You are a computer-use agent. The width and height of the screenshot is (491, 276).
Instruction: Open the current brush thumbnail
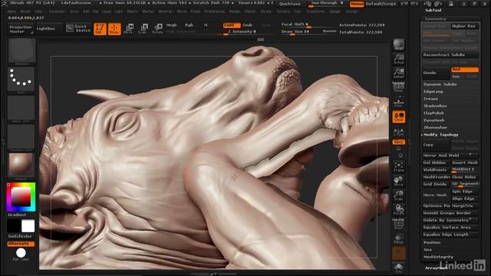pos(21,51)
